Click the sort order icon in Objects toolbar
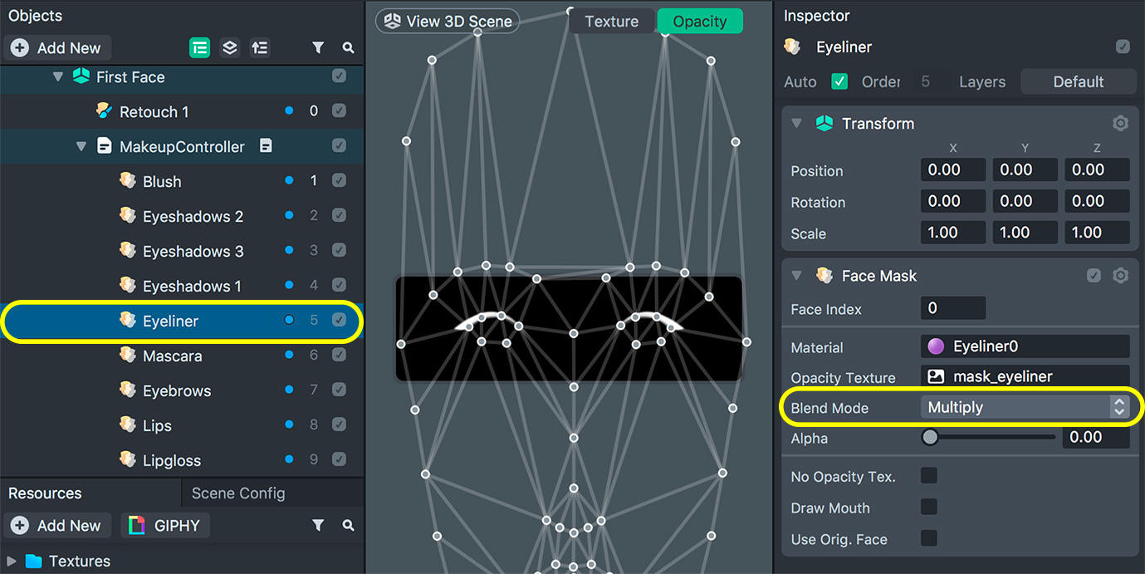This screenshot has height=574, width=1145. point(260,48)
